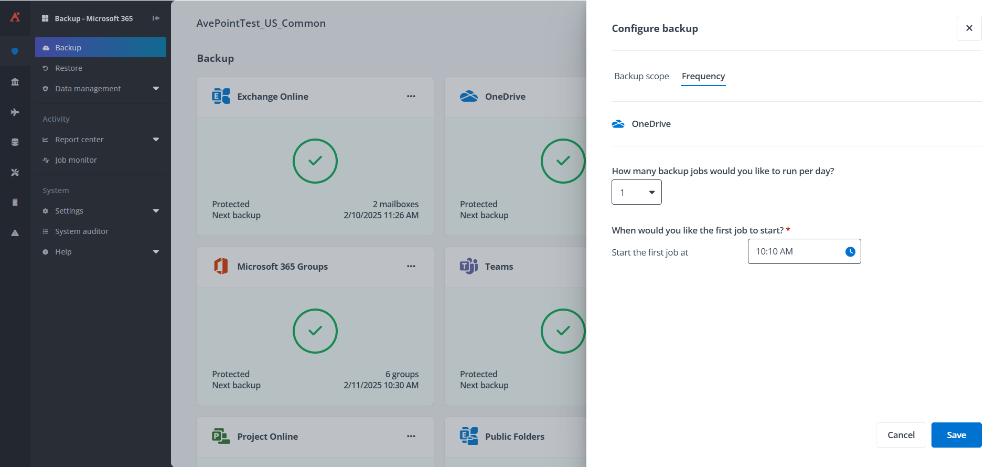
Task: Open the bank building icon in left rail
Action: coord(15,81)
